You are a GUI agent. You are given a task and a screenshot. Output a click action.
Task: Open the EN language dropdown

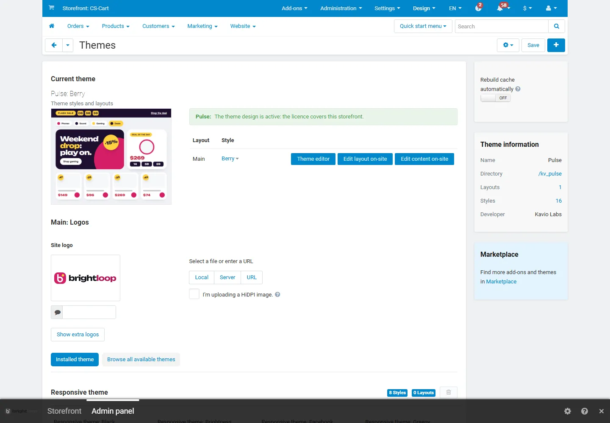click(x=455, y=8)
